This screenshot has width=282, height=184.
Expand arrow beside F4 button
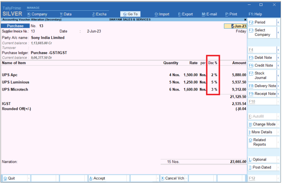[278, 50]
